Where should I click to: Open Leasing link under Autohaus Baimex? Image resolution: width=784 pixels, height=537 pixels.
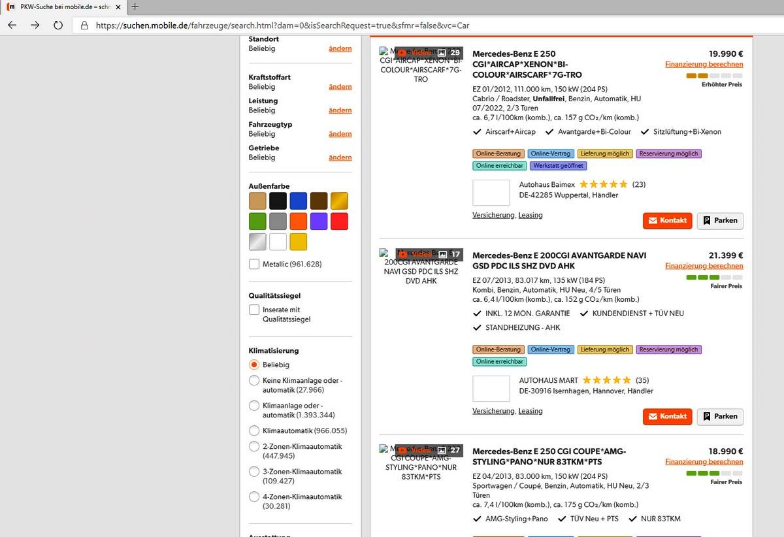(531, 215)
